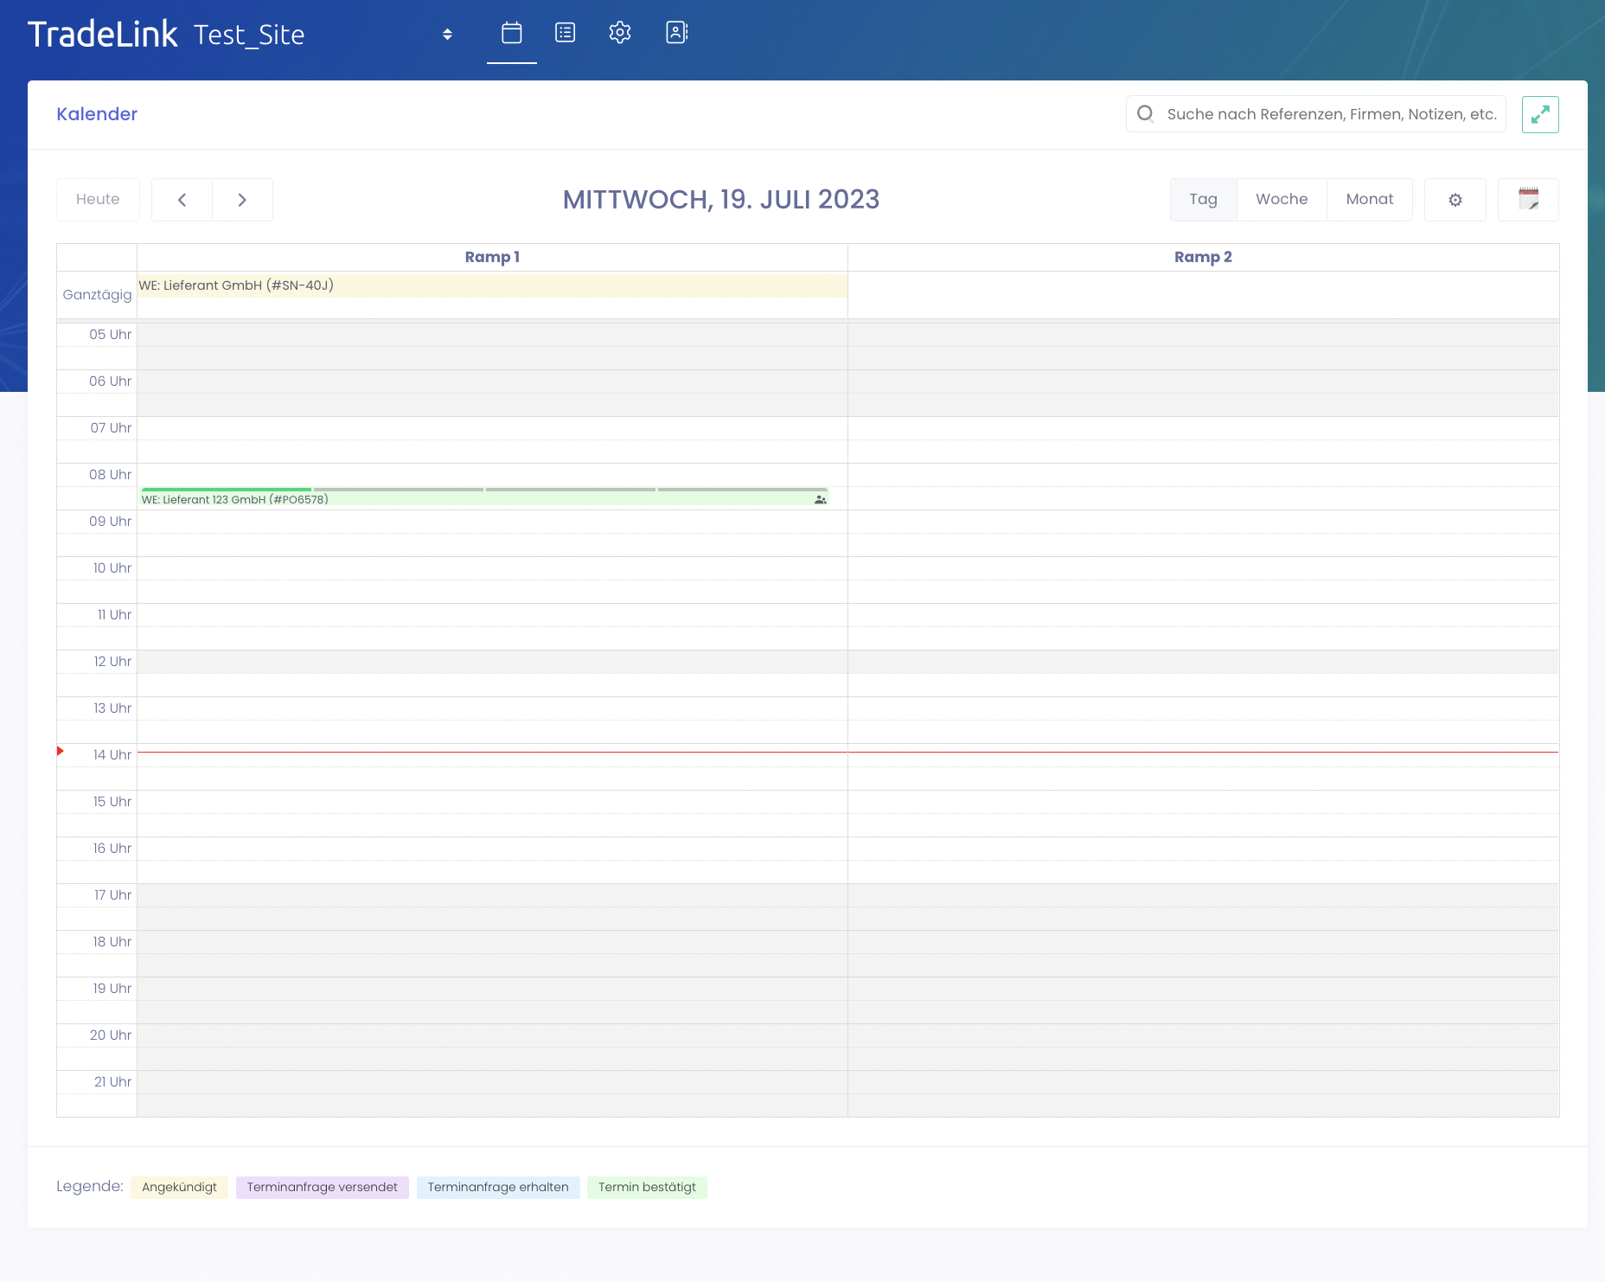Click the people icon on Lieferant 123 appointment

click(820, 499)
